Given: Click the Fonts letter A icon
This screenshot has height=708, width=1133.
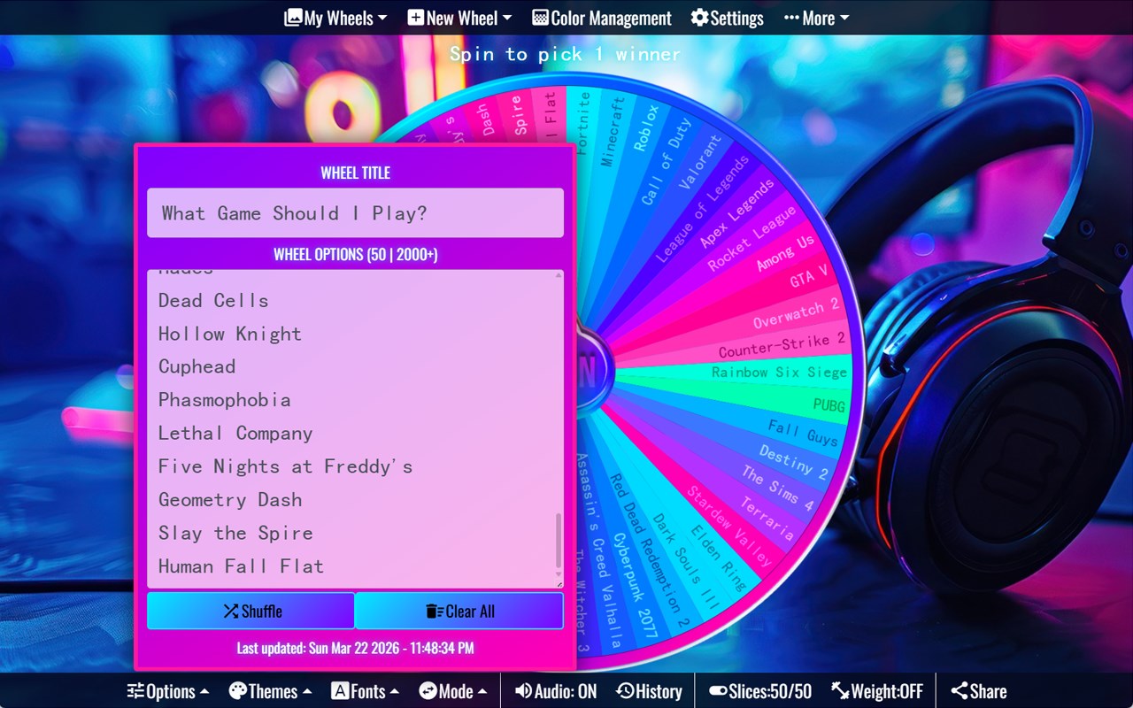Looking at the screenshot, I should [x=340, y=691].
